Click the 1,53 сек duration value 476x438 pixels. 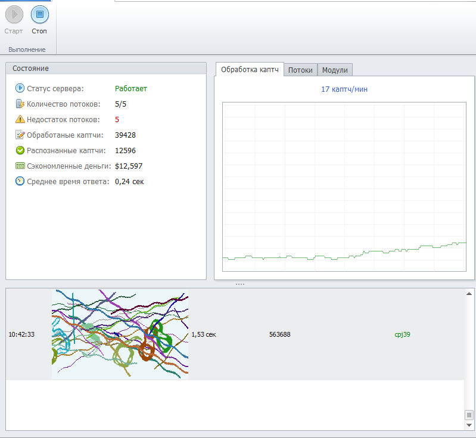pos(204,334)
